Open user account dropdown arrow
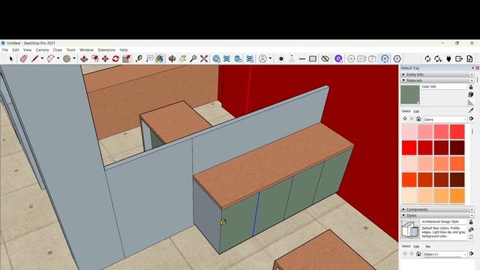Viewport: 480px width, 270px height. pos(270,58)
